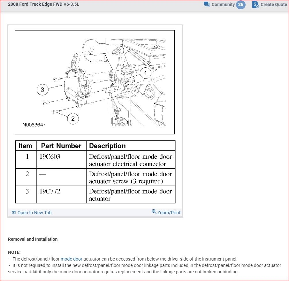Viewport: 289px width, 281px height.
Task: Click the vehicle title 2008 Ford Truck Edge
Action: [43, 4]
